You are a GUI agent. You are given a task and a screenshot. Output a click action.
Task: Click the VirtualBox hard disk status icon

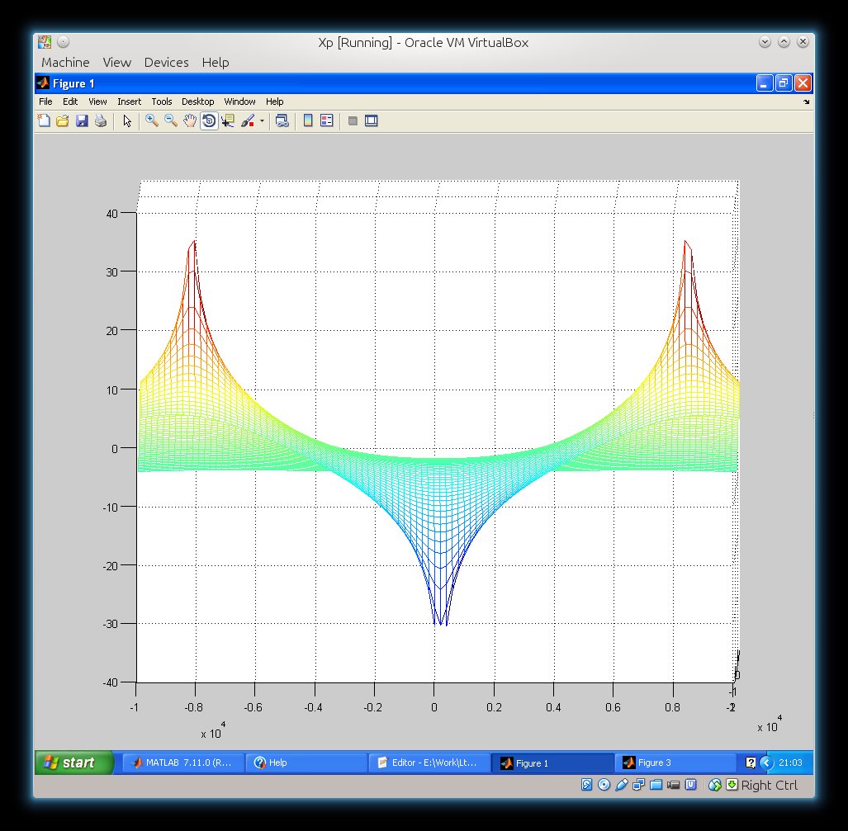click(587, 785)
